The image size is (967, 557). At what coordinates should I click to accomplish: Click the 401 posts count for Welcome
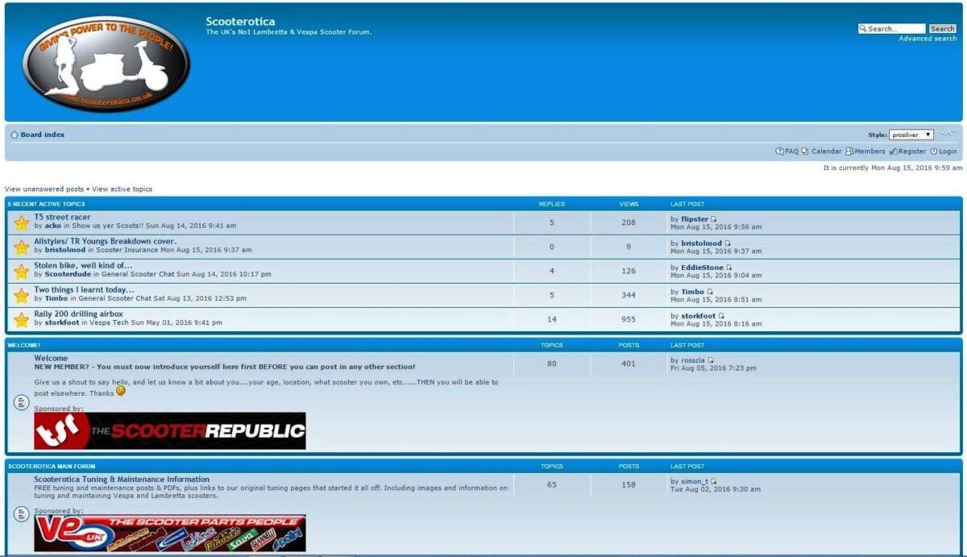[629, 364]
